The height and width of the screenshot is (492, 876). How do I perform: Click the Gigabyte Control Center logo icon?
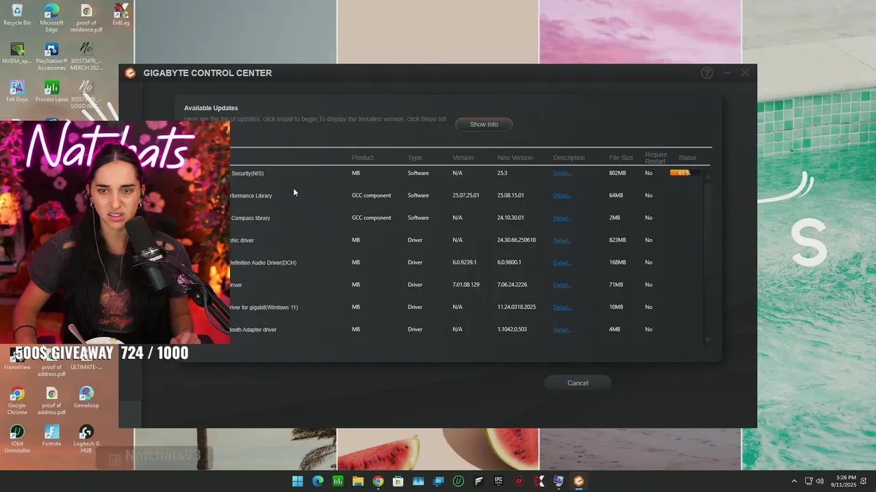(130, 73)
